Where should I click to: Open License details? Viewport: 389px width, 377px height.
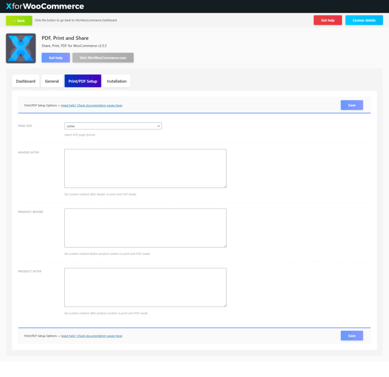point(364,21)
